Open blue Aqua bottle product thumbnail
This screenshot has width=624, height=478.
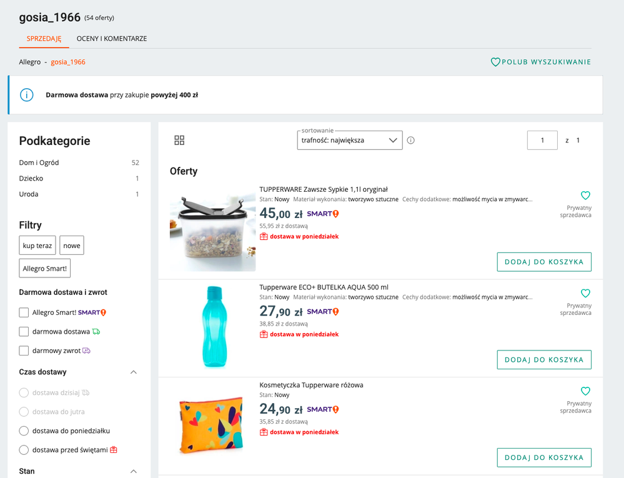(214, 326)
